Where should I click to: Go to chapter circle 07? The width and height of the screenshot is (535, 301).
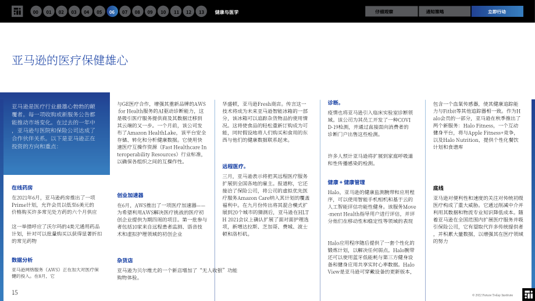coord(125,12)
